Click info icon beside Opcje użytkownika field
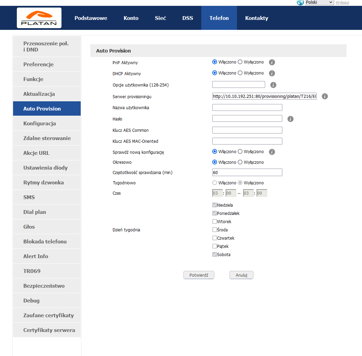Image resolution: width=362 pixels, height=356 pixels. pyautogui.click(x=273, y=85)
